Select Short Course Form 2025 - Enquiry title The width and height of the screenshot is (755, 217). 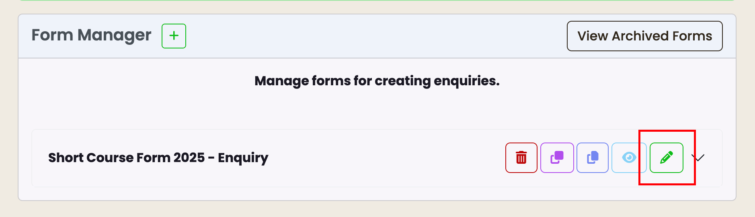coord(158,158)
